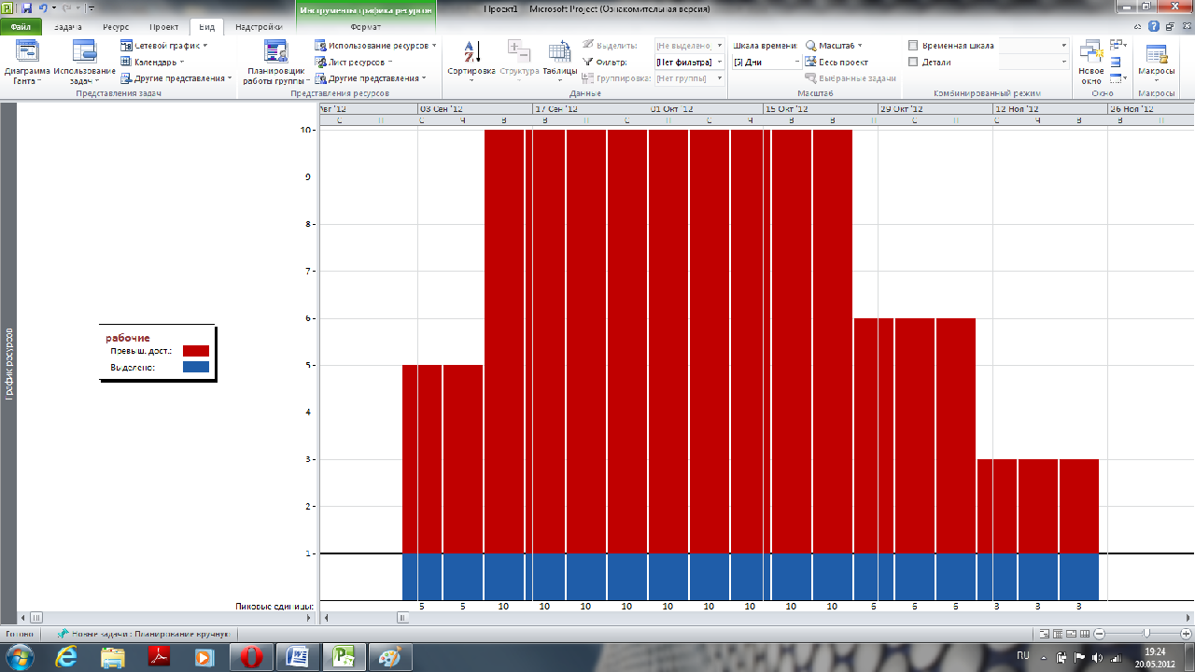Click the 'рабочие' resource name in legend
Viewport: 1195px width, 672px height.
127,337
